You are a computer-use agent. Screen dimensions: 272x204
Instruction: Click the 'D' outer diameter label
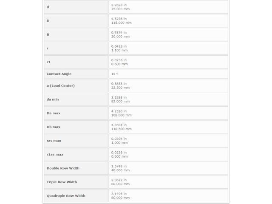tap(48, 21)
